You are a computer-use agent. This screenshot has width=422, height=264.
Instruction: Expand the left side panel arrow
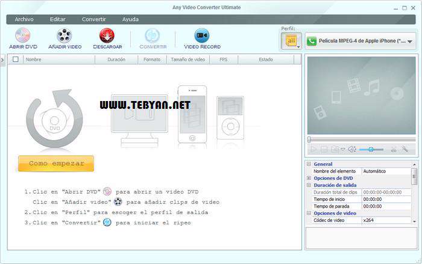click(x=2, y=60)
